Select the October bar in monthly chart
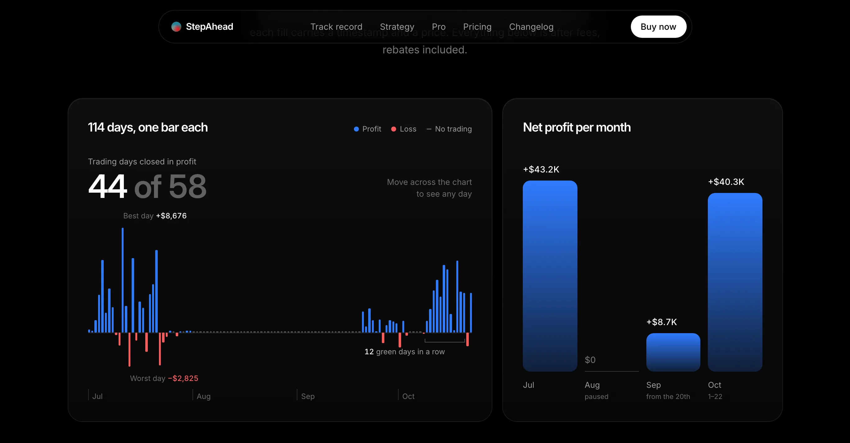 tap(735, 282)
